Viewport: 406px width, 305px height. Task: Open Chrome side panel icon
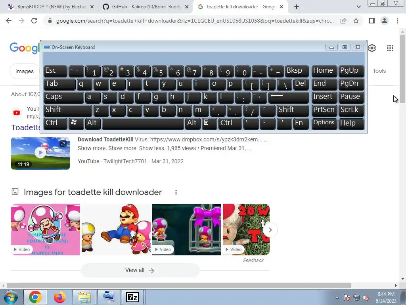372,21
